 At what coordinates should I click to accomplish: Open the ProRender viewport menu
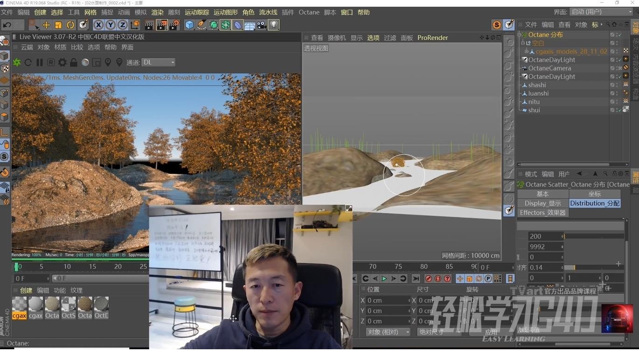click(432, 38)
